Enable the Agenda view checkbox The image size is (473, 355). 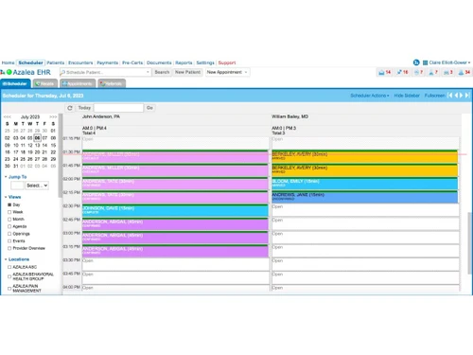pos(9,226)
